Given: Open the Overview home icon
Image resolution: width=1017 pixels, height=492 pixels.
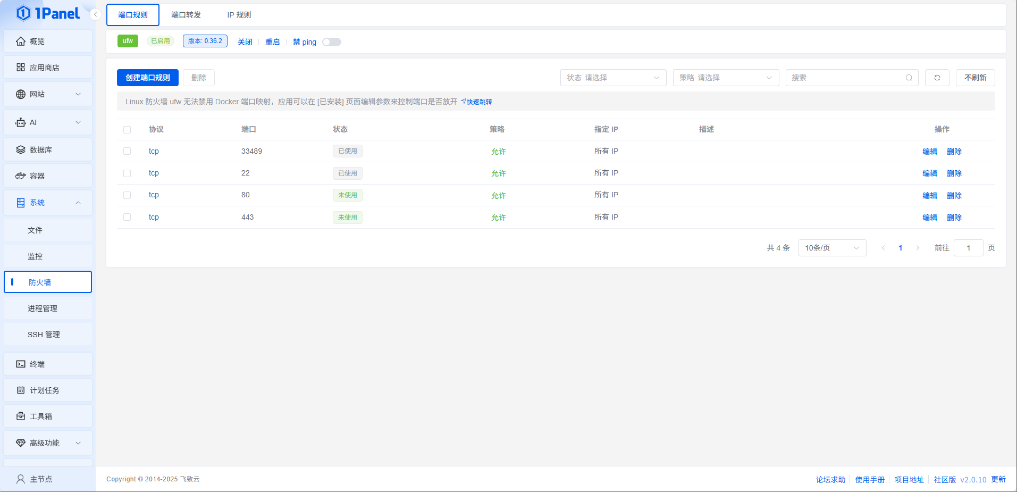Looking at the screenshot, I should coord(21,41).
